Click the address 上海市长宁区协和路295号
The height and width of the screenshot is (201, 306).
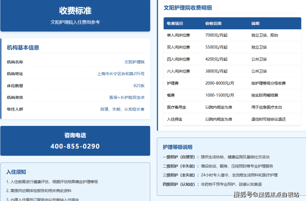[x=121, y=73]
